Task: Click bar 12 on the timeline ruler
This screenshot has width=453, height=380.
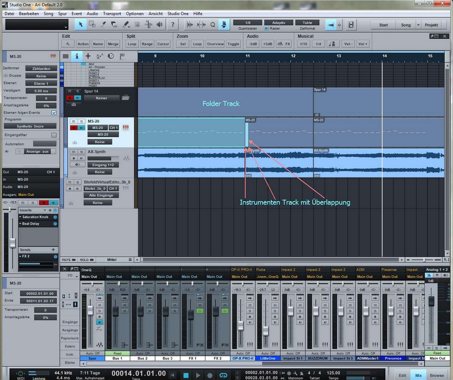Action: [293, 56]
